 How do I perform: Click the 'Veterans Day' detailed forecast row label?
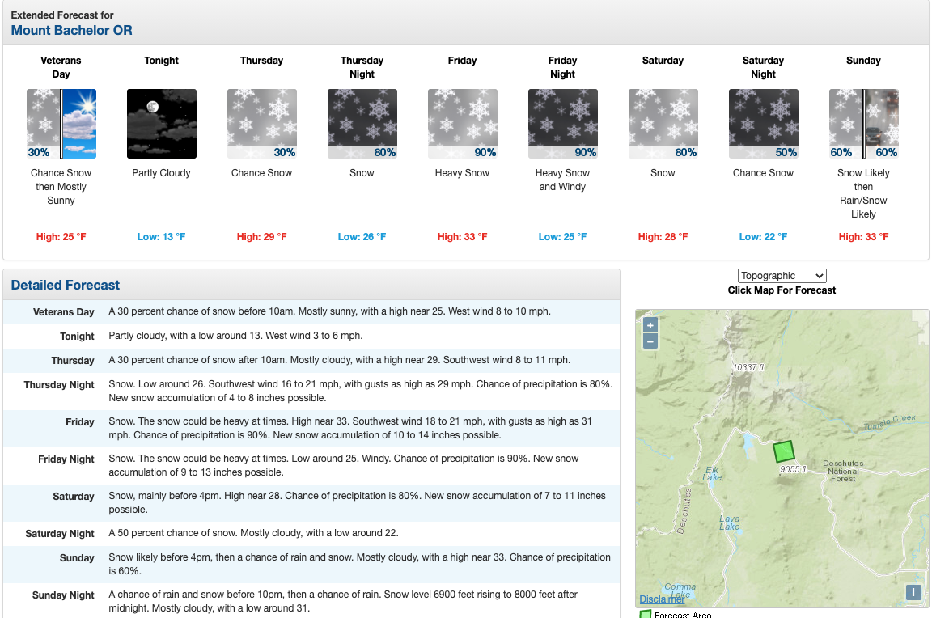click(64, 312)
